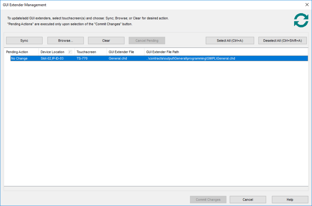Select the No Change pending action cell
Image resolution: width=312 pixels, height=206 pixels.
tap(19, 58)
